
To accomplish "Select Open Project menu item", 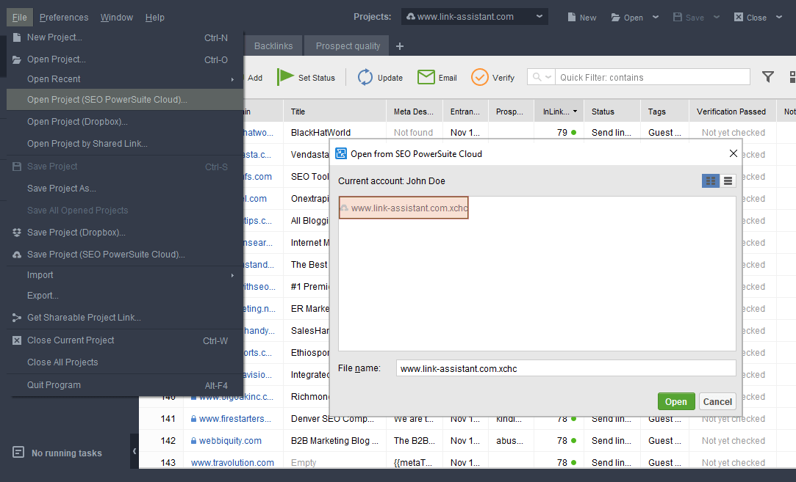I will (x=125, y=59).
